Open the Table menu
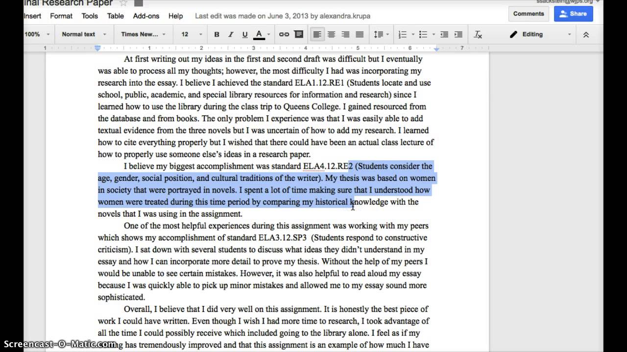The width and height of the screenshot is (627, 352). pyautogui.click(x=116, y=16)
